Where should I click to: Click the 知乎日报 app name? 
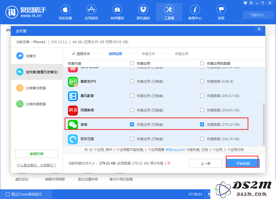click(87, 139)
